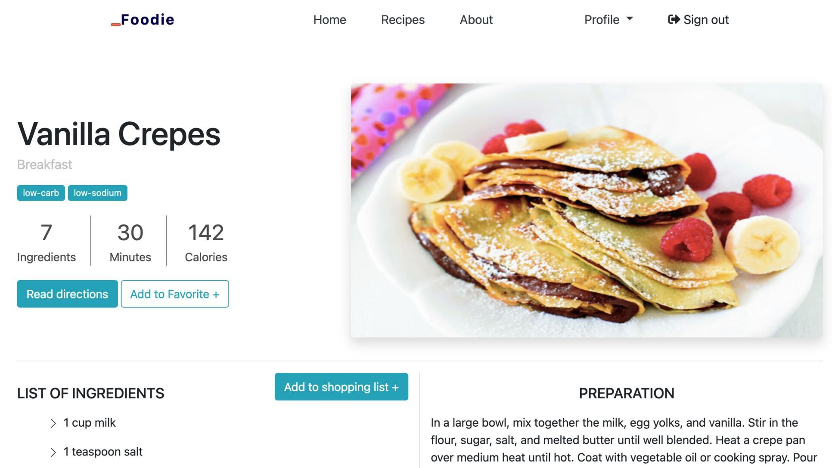Image resolution: width=832 pixels, height=468 pixels.
Task: Click the Breakfast category label
Action: 44,164
